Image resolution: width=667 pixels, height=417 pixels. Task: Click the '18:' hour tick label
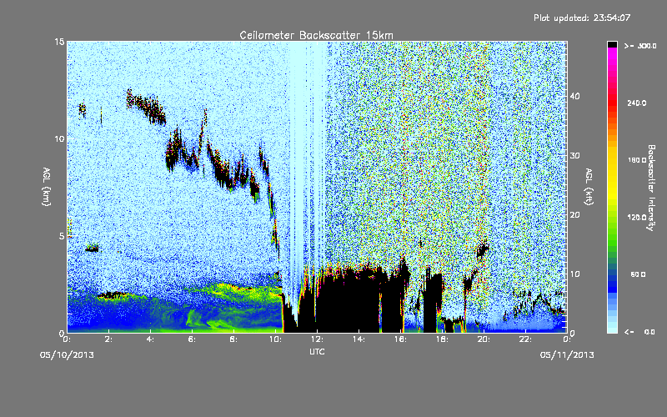[443, 339]
